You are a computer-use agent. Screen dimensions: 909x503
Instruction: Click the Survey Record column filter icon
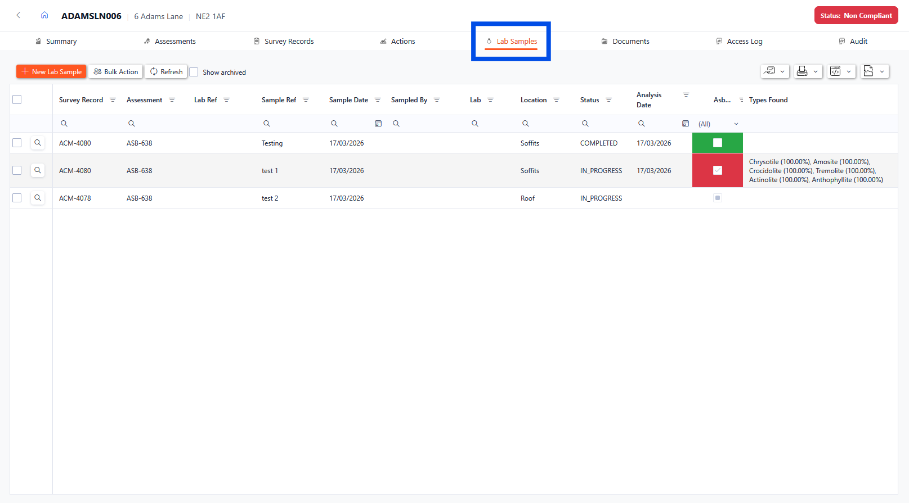pos(113,100)
